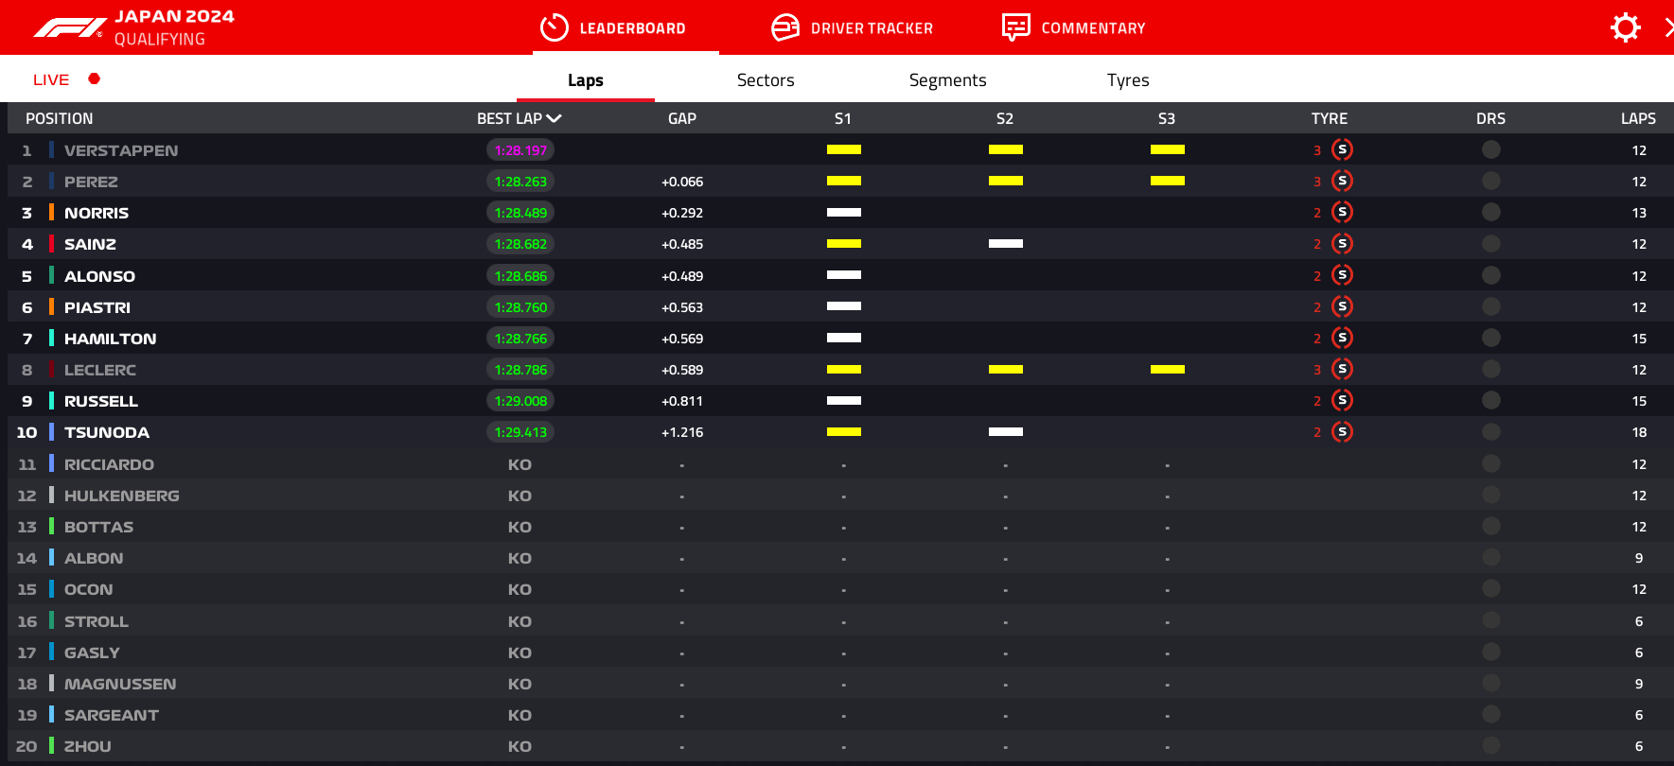Click Alonso's DRS indicator dot
The image size is (1674, 766).
click(x=1491, y=275)
